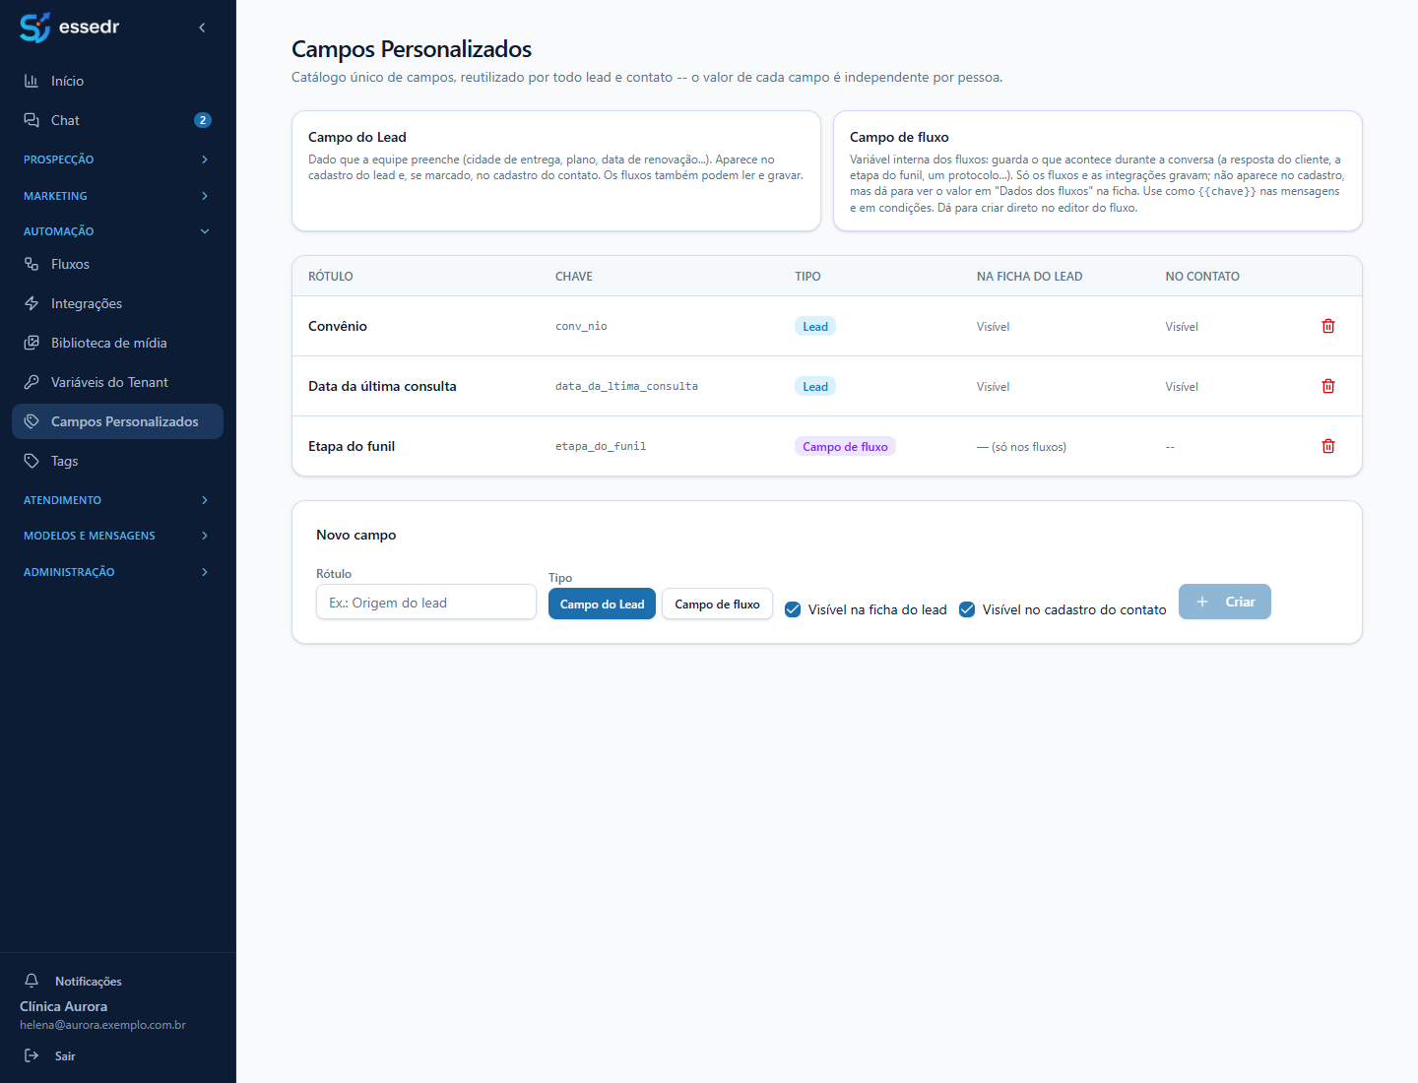The height and width of the screenshot is (1083, 1418).
Task: Open Início in the sidebar
Action: point(118,81)
